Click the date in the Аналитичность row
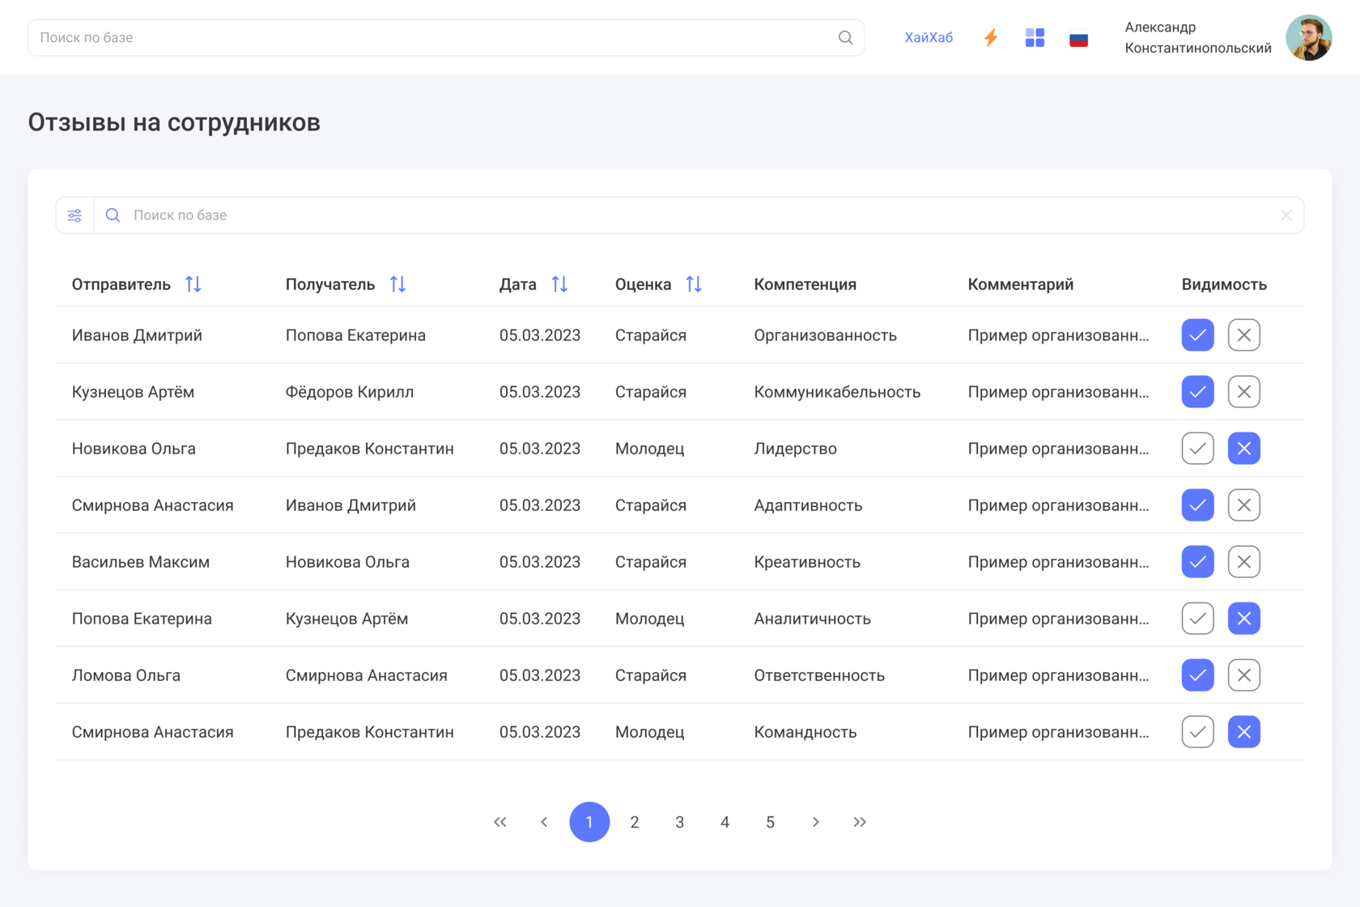 tap(540, 619)
